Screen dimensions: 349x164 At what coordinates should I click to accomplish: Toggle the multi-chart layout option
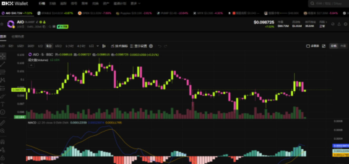(313, 46)
